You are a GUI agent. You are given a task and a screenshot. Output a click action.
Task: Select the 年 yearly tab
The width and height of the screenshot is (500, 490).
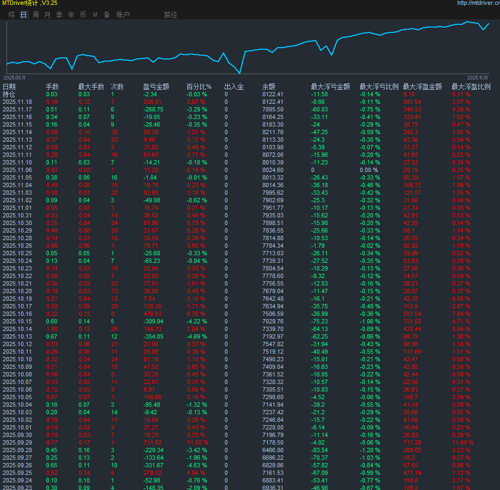(x=71, y=15)
